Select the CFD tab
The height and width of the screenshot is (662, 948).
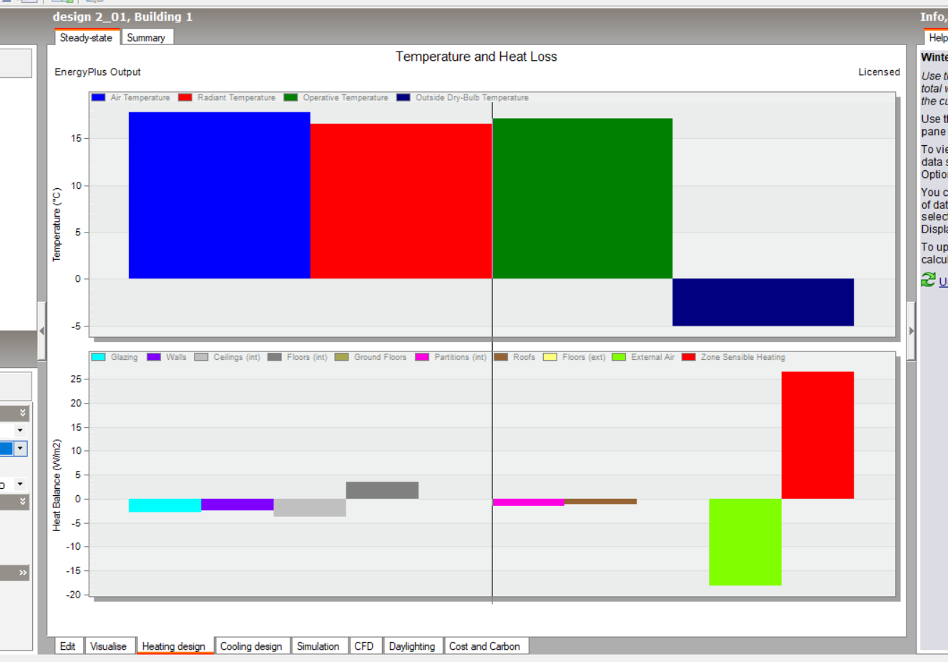(364, 646)
